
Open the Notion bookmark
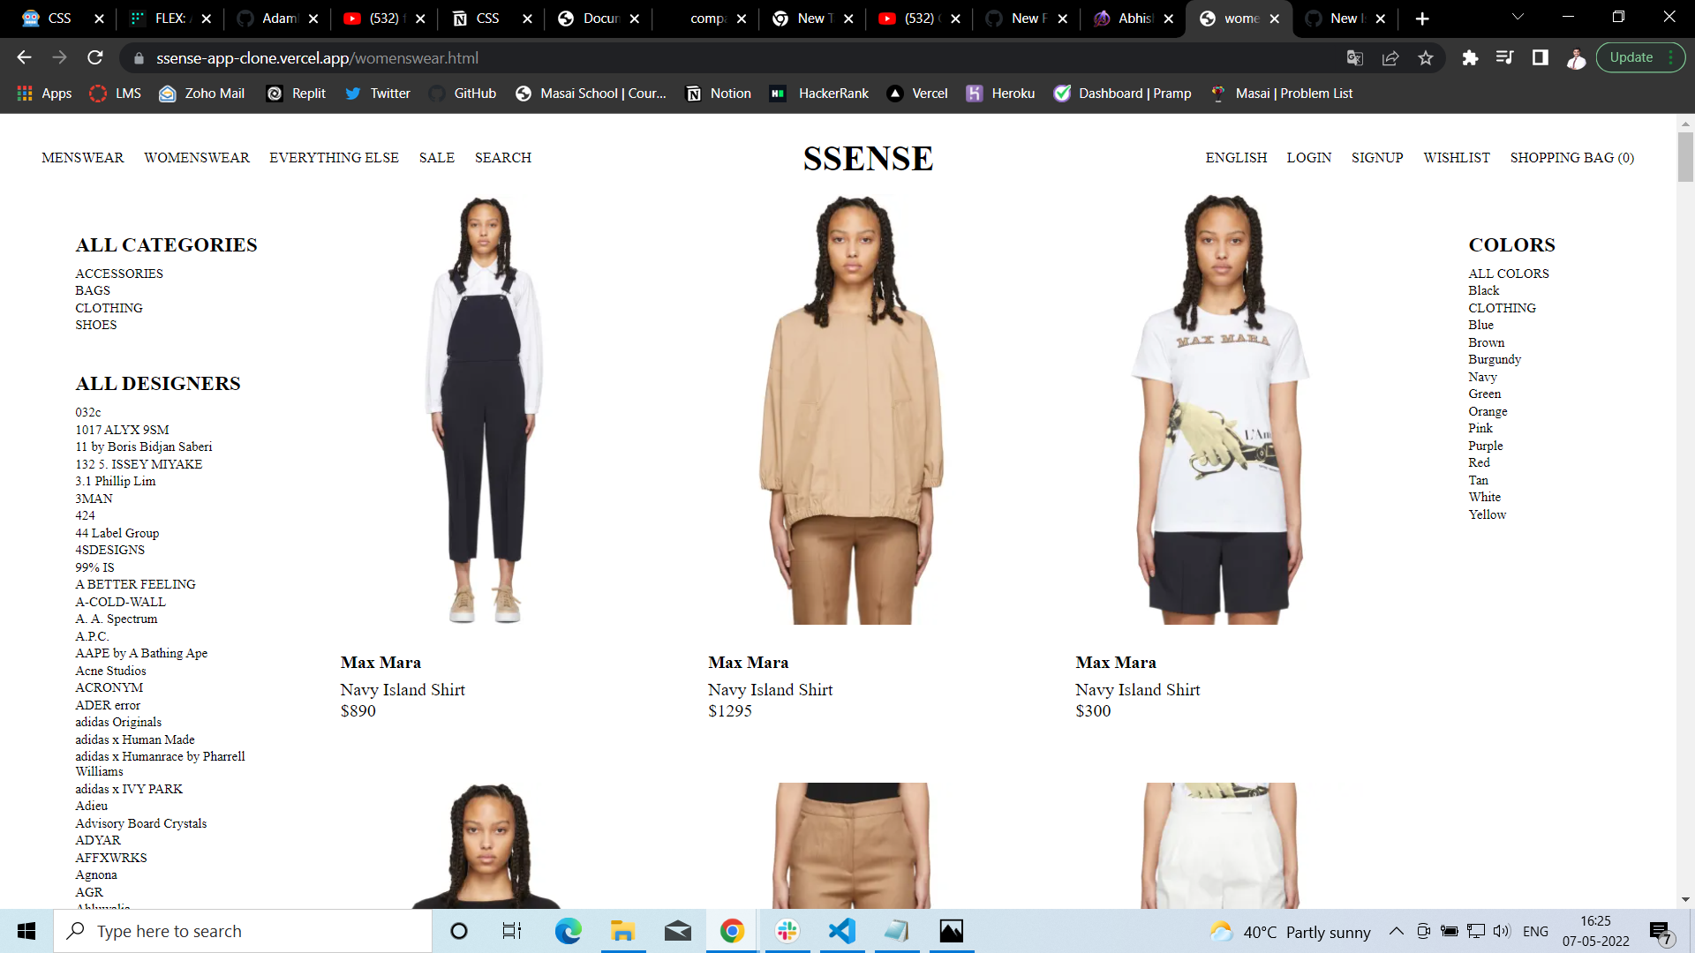pos(719,94)
